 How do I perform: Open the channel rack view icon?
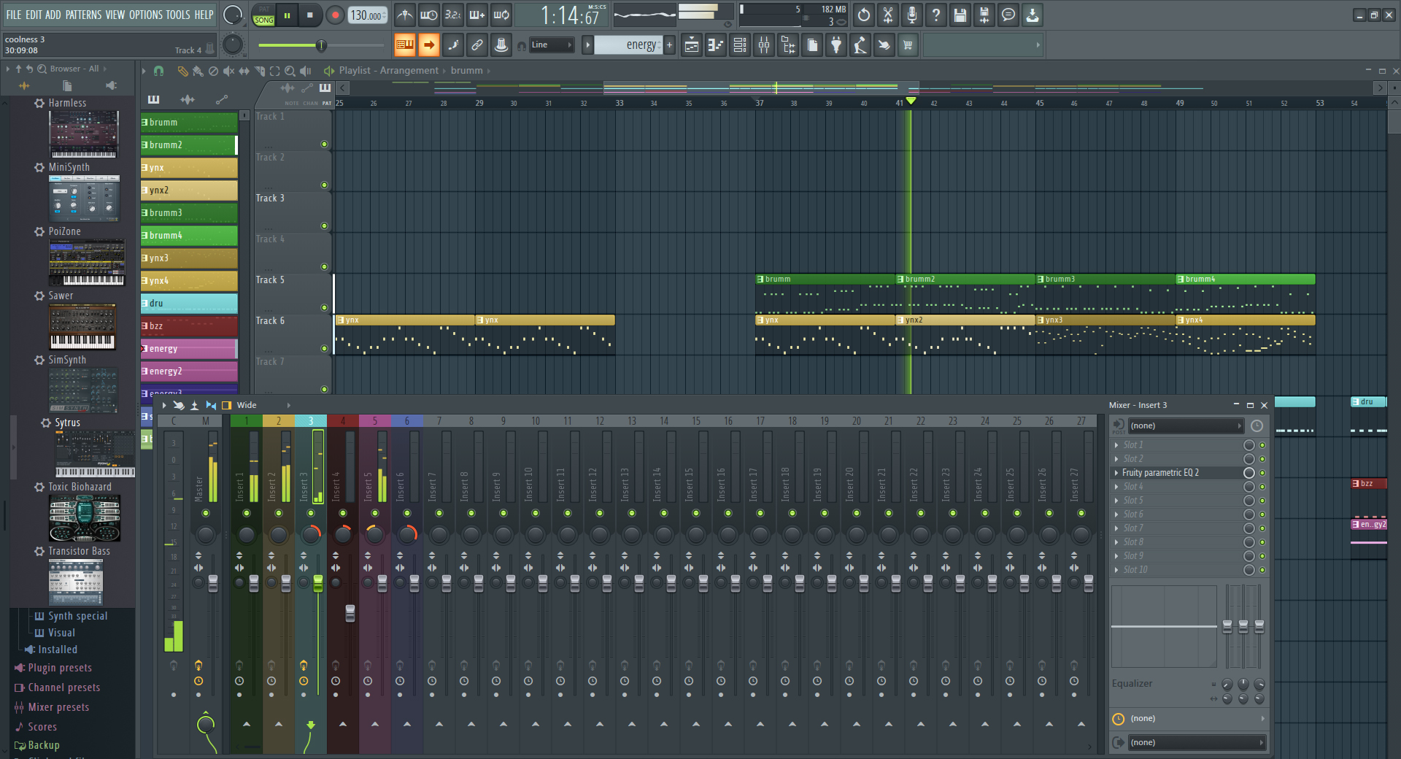point(740,45)
